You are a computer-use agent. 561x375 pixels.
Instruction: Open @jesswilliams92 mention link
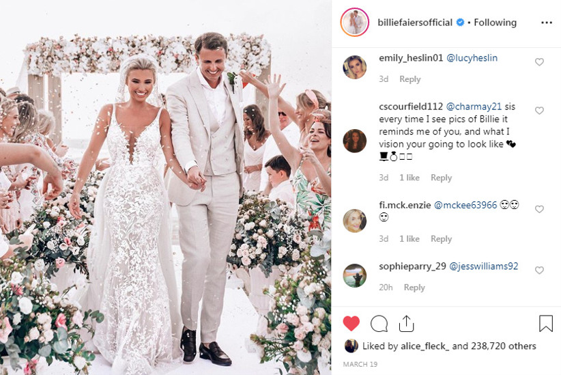click(x=484, y=266)
